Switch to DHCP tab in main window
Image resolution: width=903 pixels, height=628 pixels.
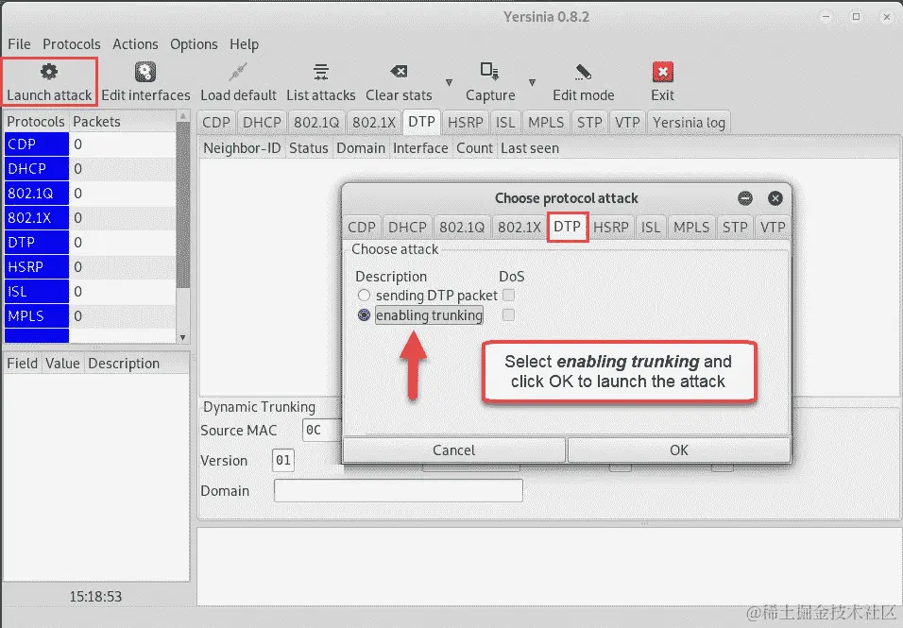coord(262,123)
